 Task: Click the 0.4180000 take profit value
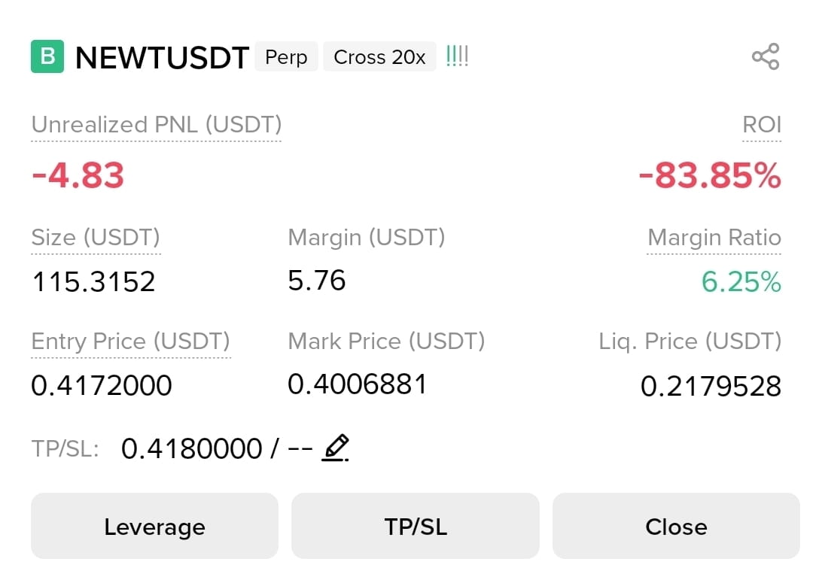coord(191,448)
